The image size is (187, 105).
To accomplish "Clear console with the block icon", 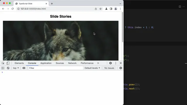I will pyautogui.click(x=8, y=68).
